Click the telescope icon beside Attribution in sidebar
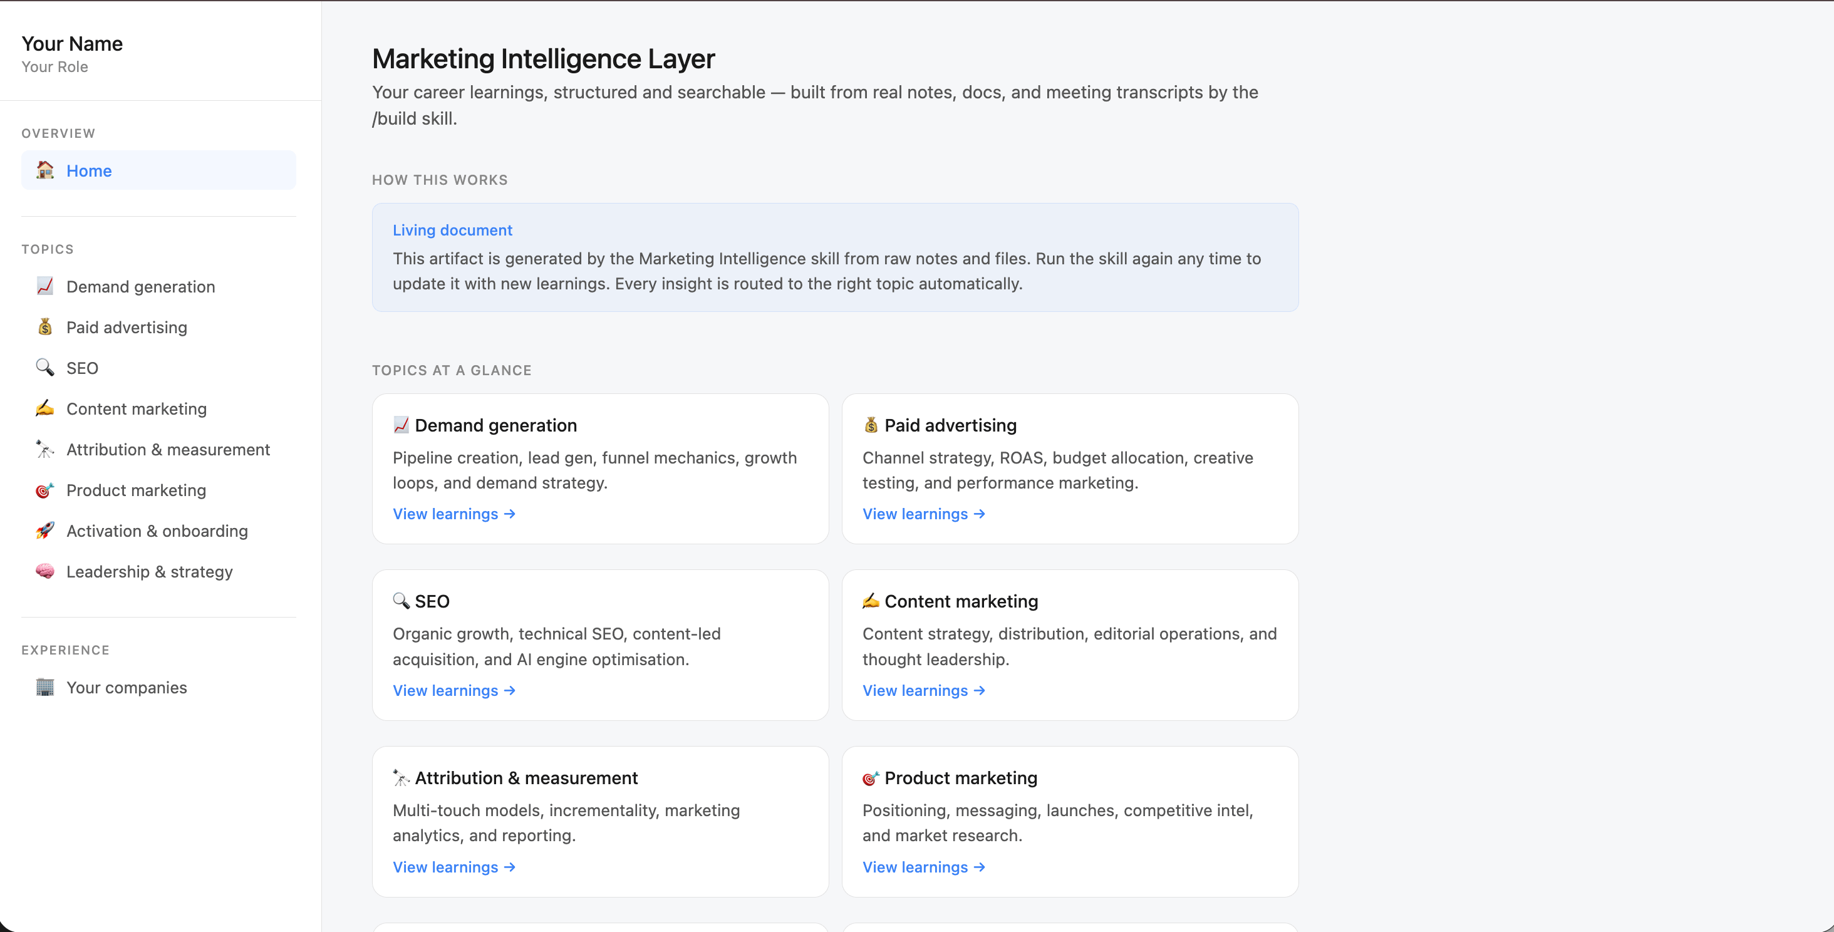This screenshot has width=1834, height=932. coord(45,449)
